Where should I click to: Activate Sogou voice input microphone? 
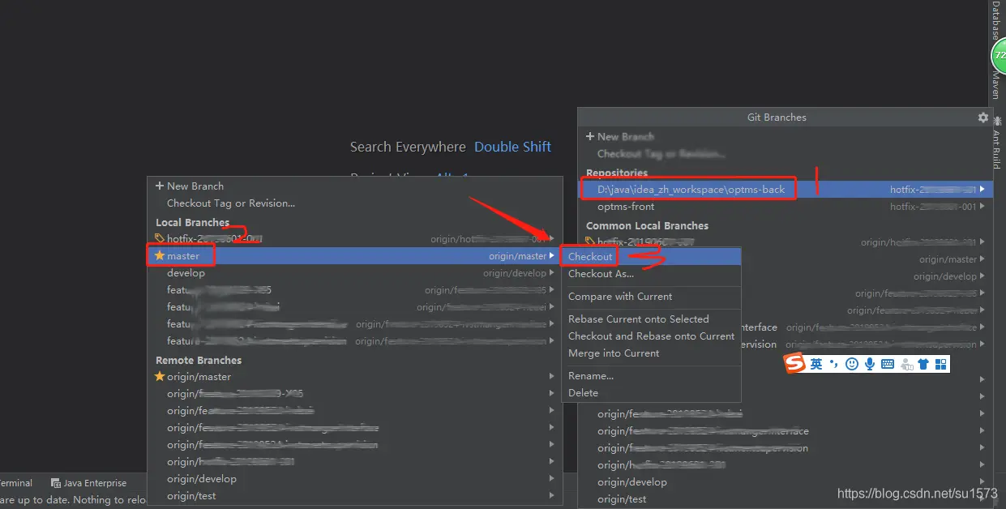(x=870, y=365)
